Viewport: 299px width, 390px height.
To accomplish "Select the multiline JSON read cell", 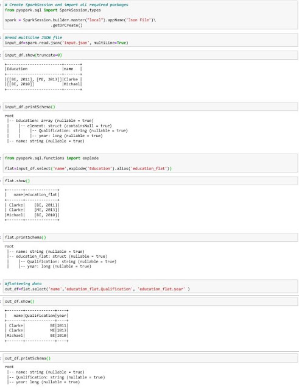I will pyautogui.click(x=150, y=40).
